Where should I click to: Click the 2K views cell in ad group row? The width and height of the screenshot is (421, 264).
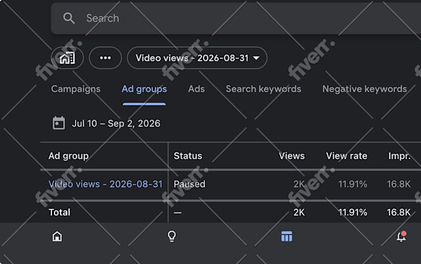pyautogui.click(x=299, y=184)
